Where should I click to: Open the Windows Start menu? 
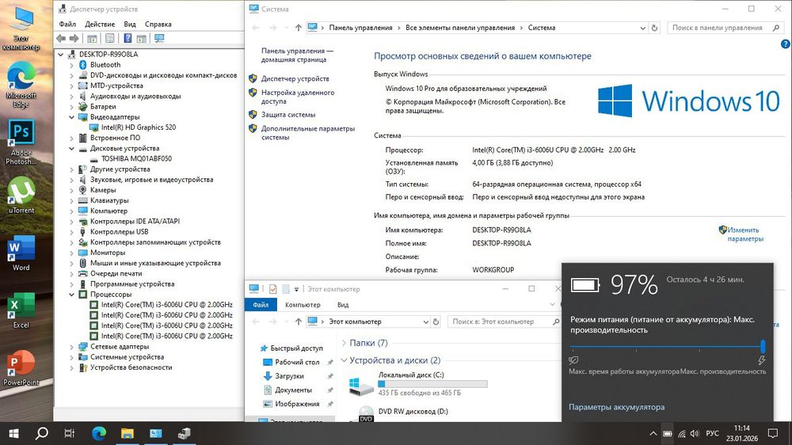click(x=13, y=433)
